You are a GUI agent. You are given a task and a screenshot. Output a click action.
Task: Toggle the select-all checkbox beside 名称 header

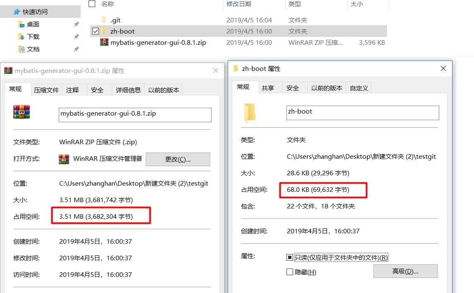[x=92, y=4]
